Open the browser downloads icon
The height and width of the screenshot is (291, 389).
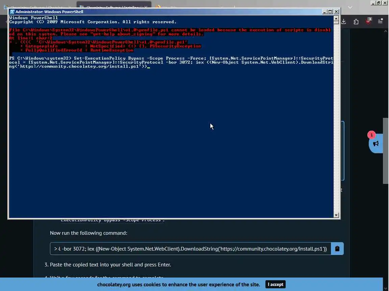coord(344,22)
